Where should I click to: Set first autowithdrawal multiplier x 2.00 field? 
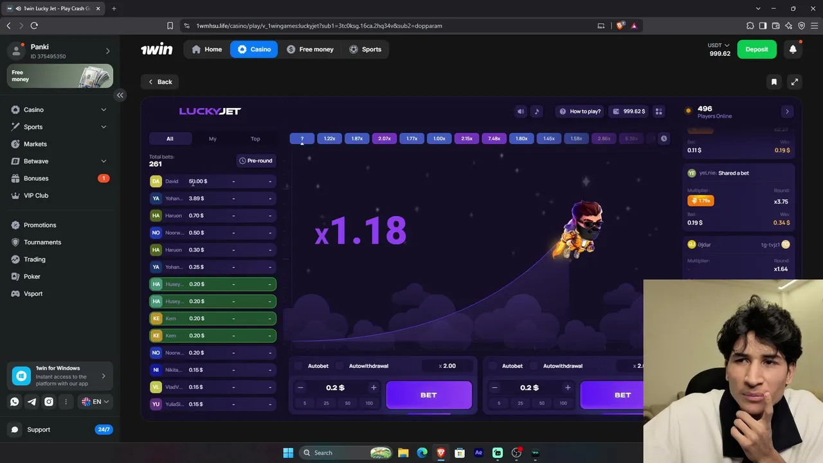point(448,366)
